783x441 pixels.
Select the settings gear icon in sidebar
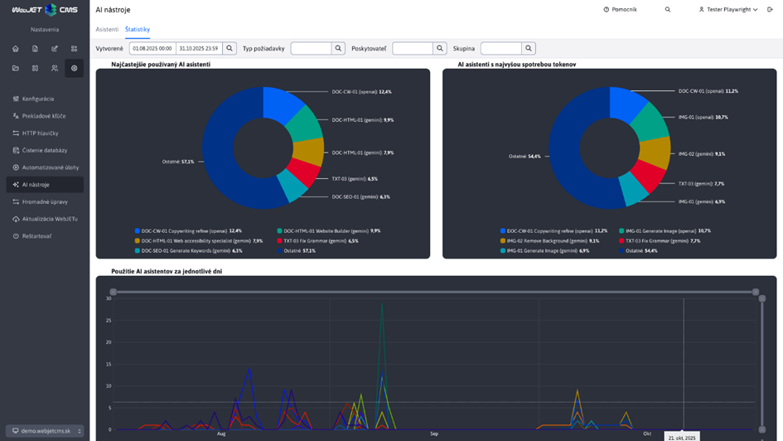[74, 68]
